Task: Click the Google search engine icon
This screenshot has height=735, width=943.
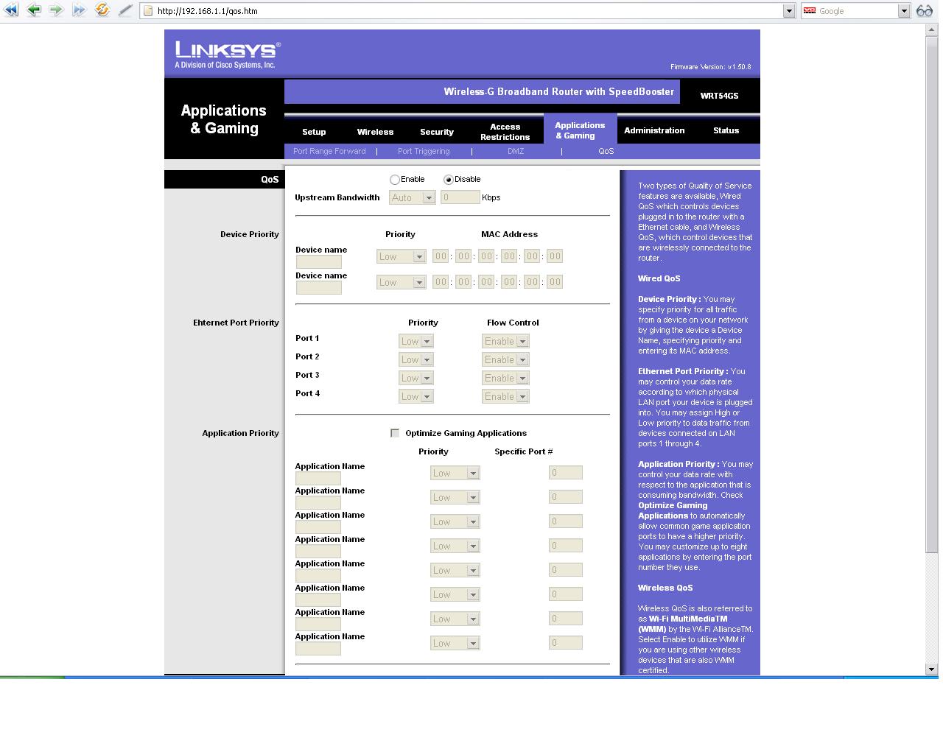Action: tap(810, 11)
